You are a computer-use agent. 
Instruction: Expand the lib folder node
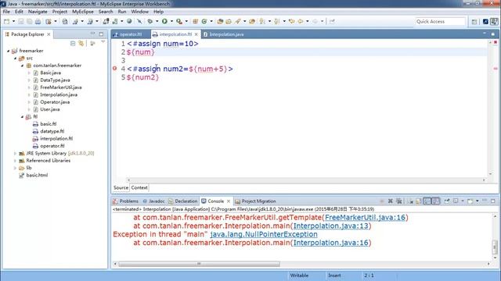pyautogui.click(x=15, y=168)
